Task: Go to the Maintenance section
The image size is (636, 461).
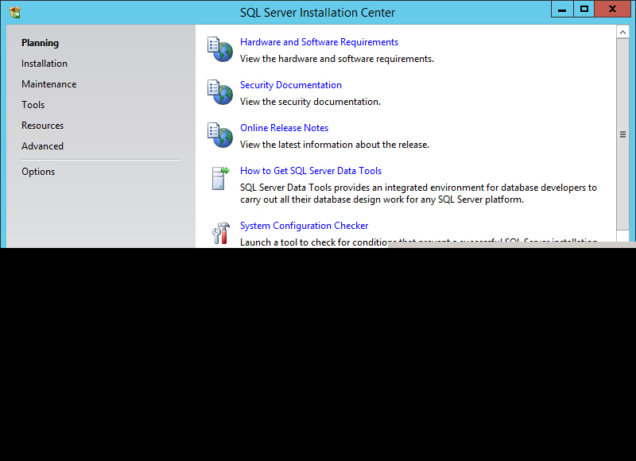Action: point(49,84)
